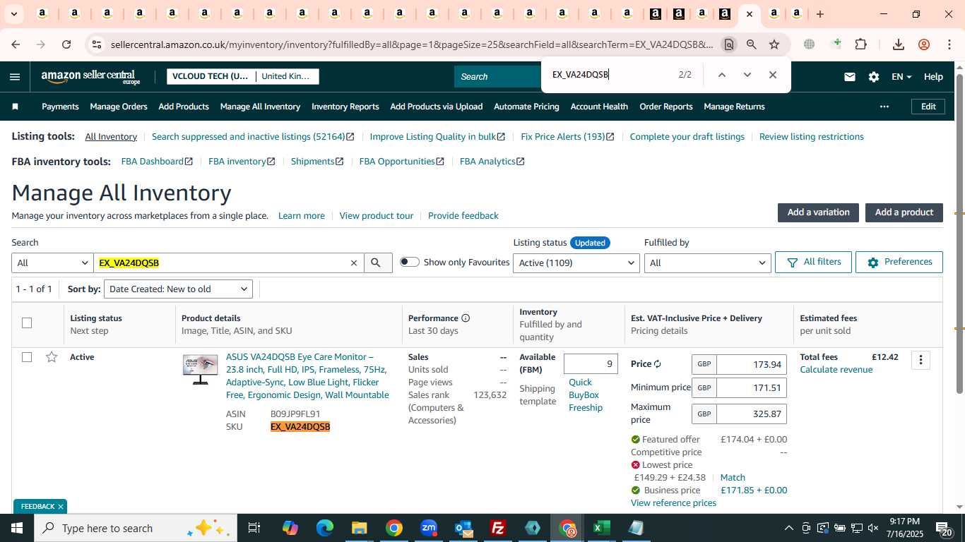The width and height of the screenshot is (965, 542).
Task: Open the Performance info icon
Action: [x=466, y=318]
